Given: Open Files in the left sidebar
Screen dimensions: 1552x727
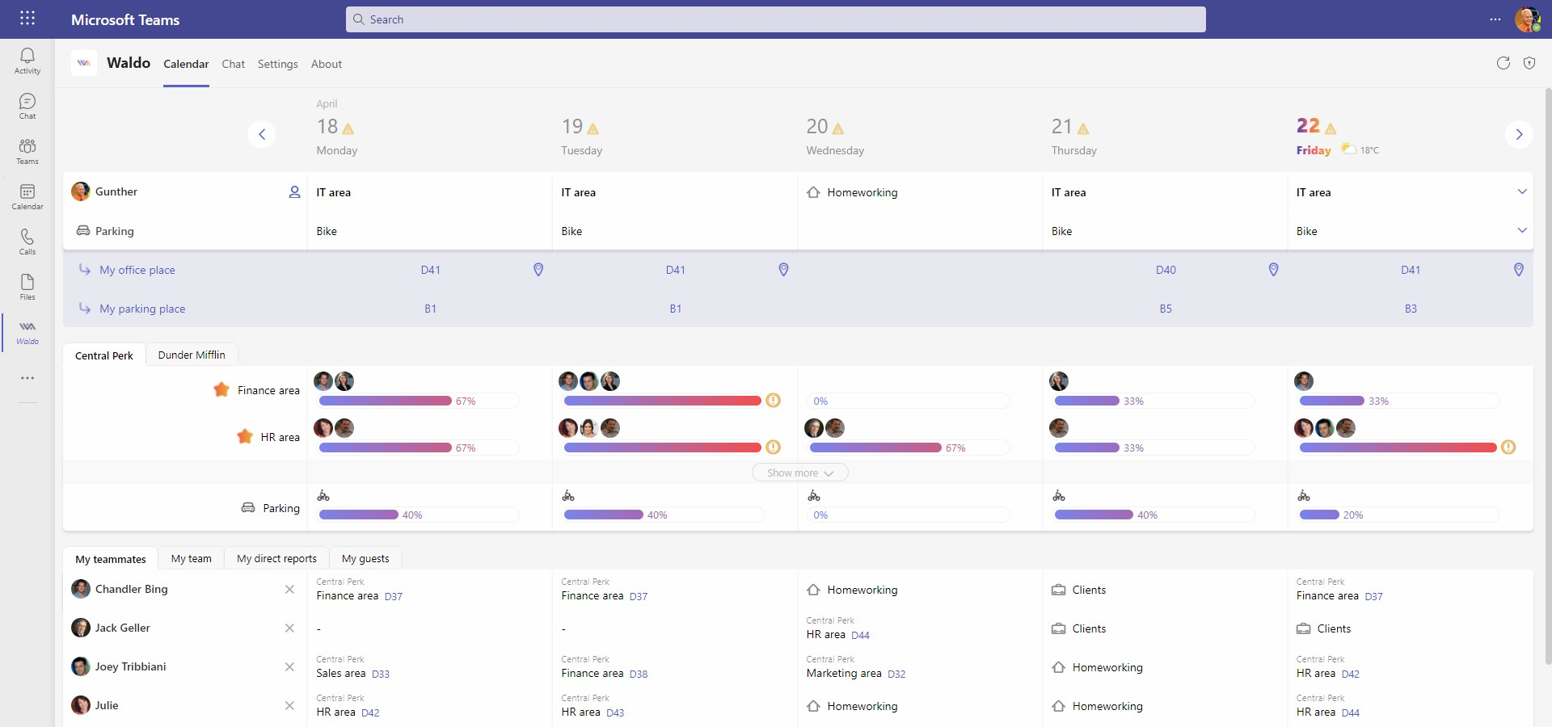Looking at the screenshot, I should (x=27, y=287).
